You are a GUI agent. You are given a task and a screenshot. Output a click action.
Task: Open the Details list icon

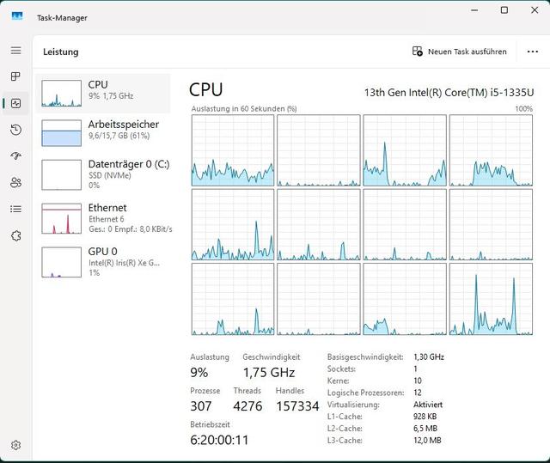pyautogui.click(x=15, y=209)
